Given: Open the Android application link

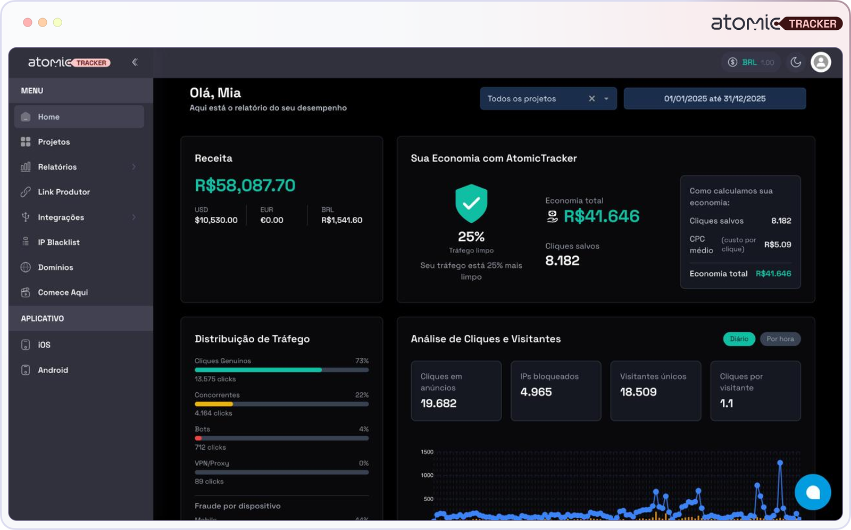Looking at the screenshot, I should [53, 370].
